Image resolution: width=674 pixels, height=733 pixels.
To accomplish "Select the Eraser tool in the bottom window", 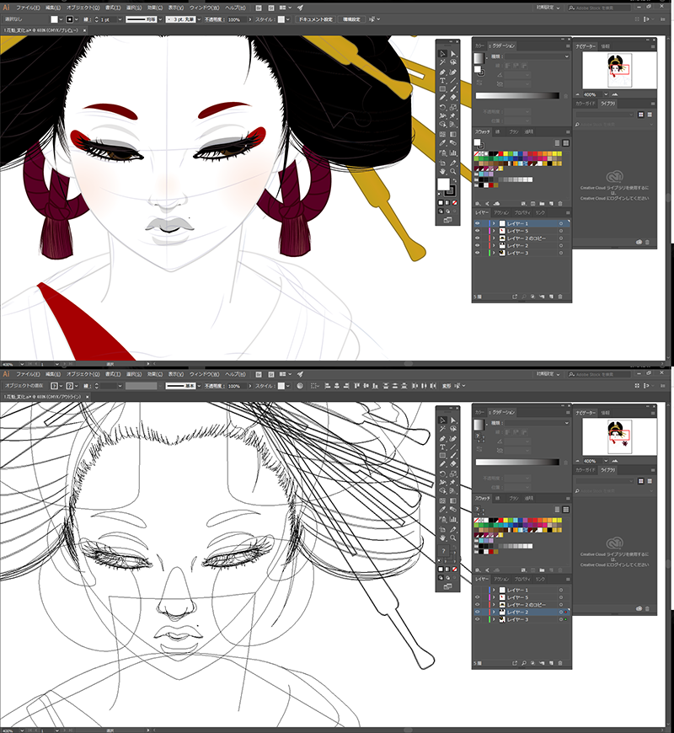I will (453, 465).
